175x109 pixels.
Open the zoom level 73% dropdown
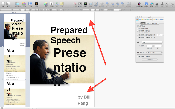[34, 108]
